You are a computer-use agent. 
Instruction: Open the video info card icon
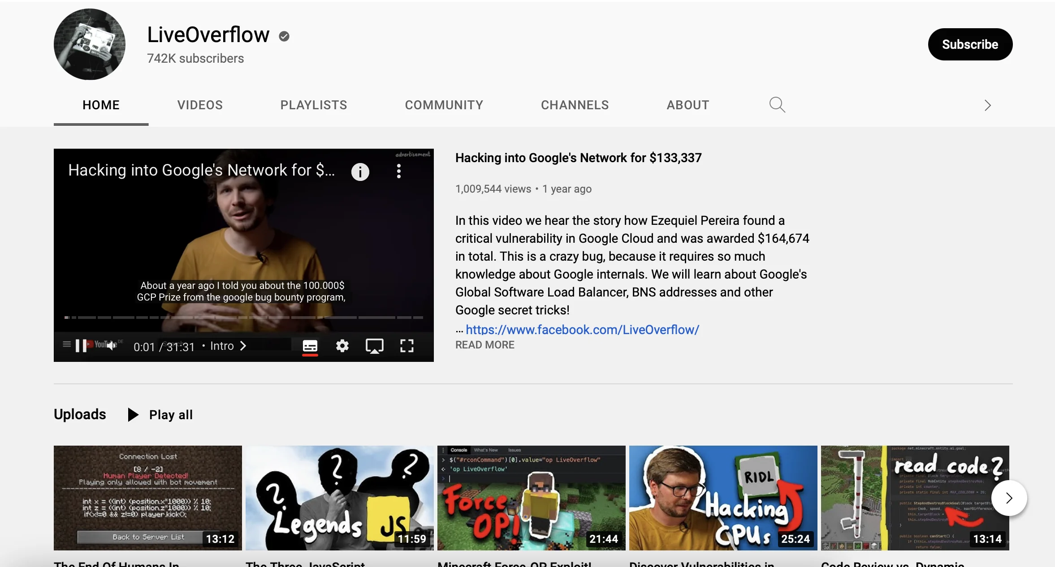coord(360,172)
